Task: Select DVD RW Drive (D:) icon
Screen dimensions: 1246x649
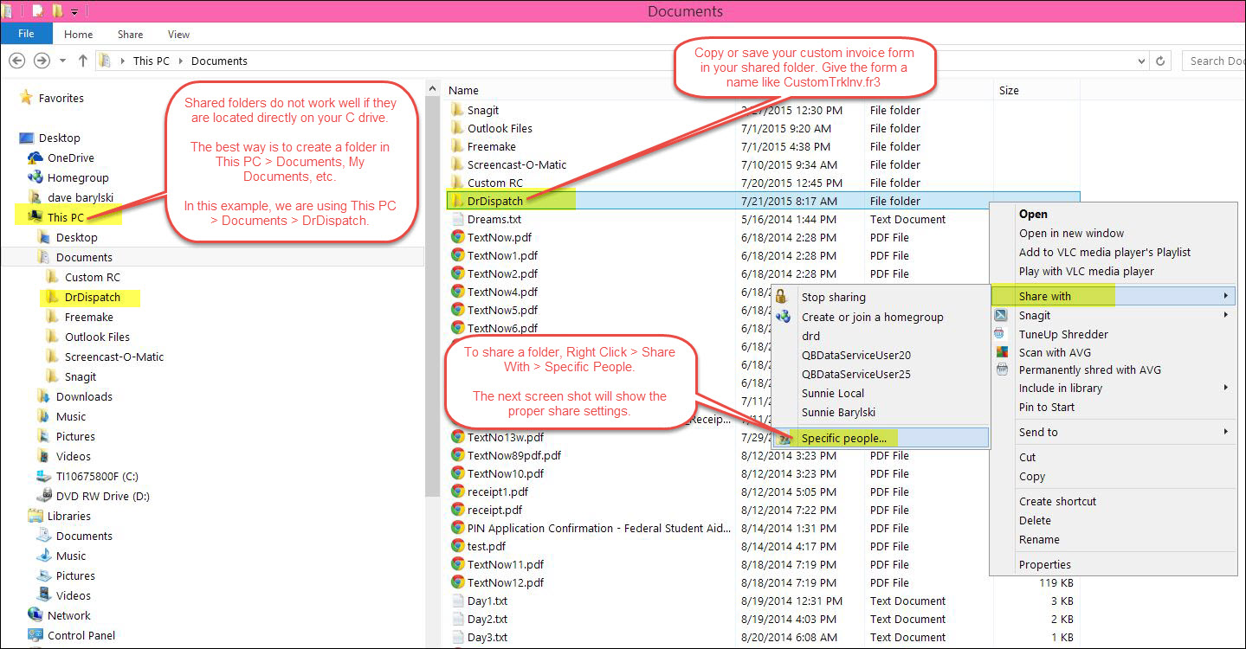Action: pyautogui.click(x=44, y=496)
